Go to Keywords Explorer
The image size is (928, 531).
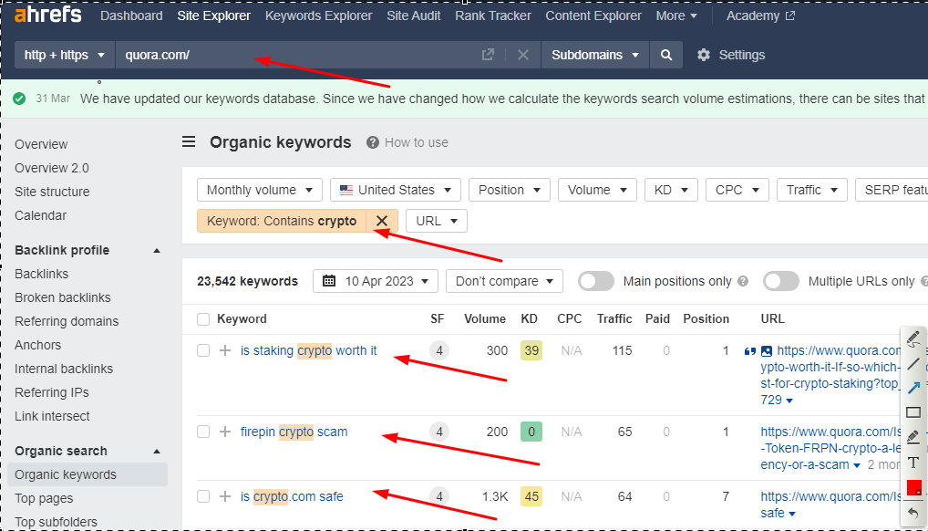[x=318, y=16]
